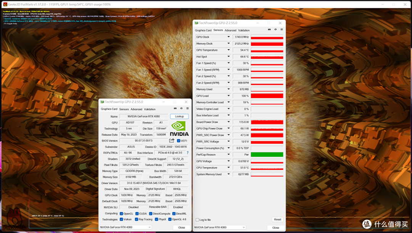The height and width of the screenshot is (233, 412).
Task: Switch to Validation tab in the Sensors window
Action: tap(244, 31)
